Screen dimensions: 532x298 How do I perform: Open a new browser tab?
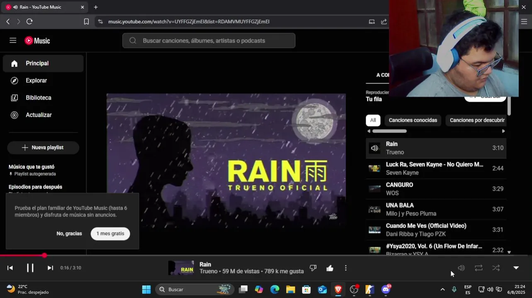pos(96,7)
